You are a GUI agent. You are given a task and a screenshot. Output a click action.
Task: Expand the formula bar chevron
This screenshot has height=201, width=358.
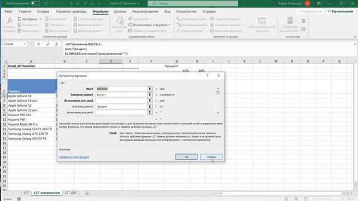pyautogui.click(x=355, y=44)
